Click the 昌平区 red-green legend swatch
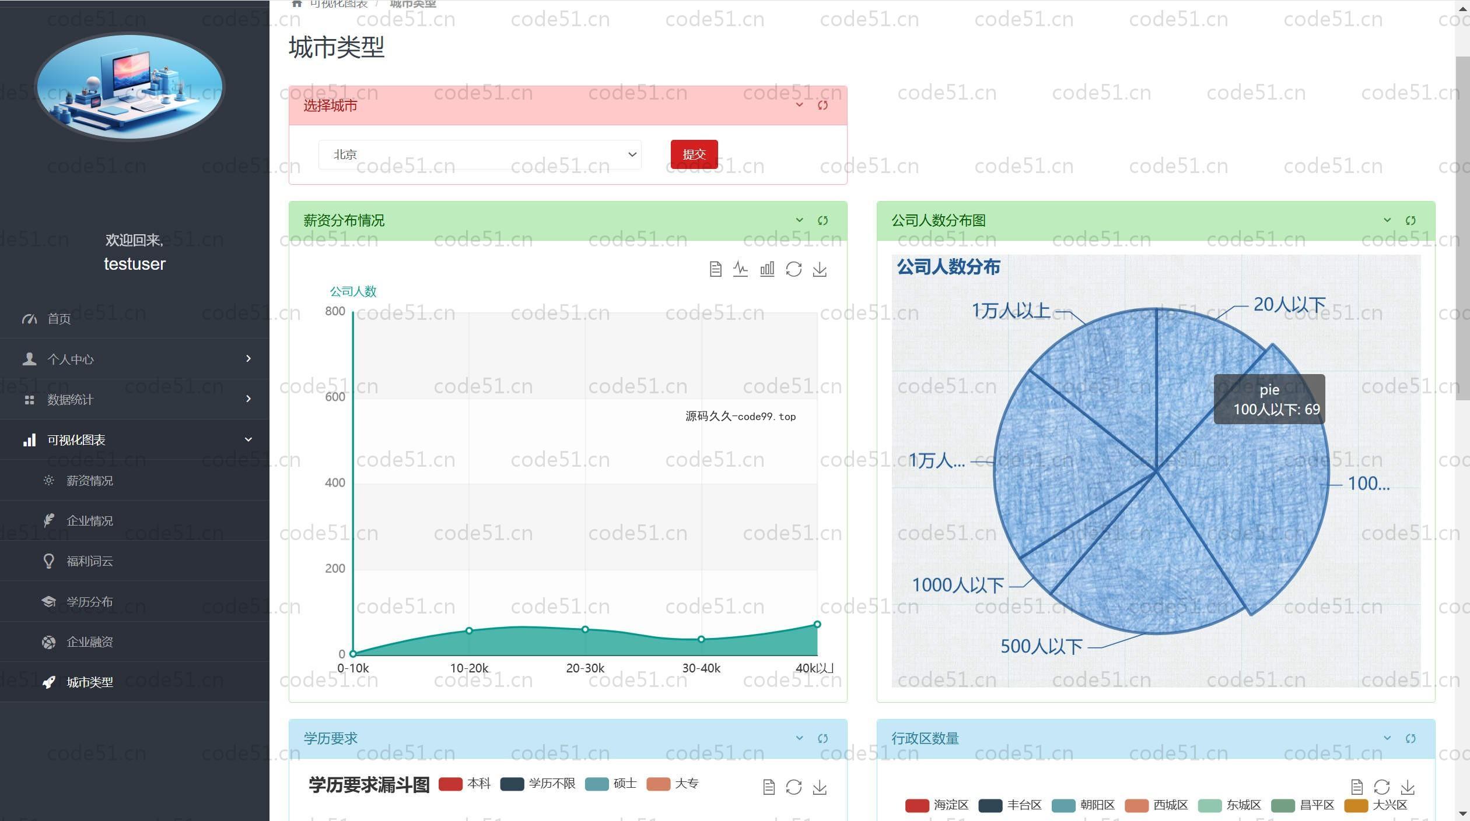This screenshot has height=821, width=1470. tap(1283, 806)
